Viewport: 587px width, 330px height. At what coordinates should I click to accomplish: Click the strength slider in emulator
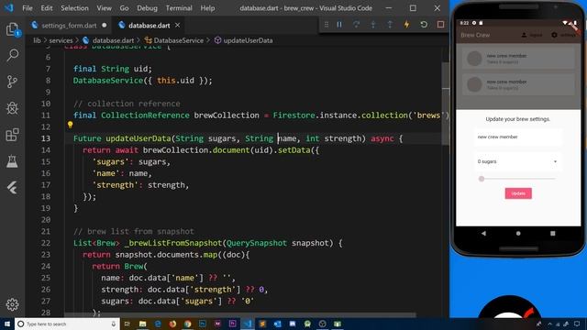pyautogui.click(x=517, y=179)
